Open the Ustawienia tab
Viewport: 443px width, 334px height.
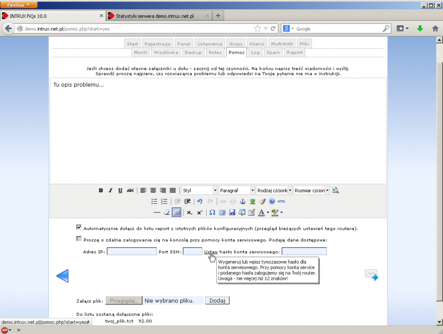point(211,44)
